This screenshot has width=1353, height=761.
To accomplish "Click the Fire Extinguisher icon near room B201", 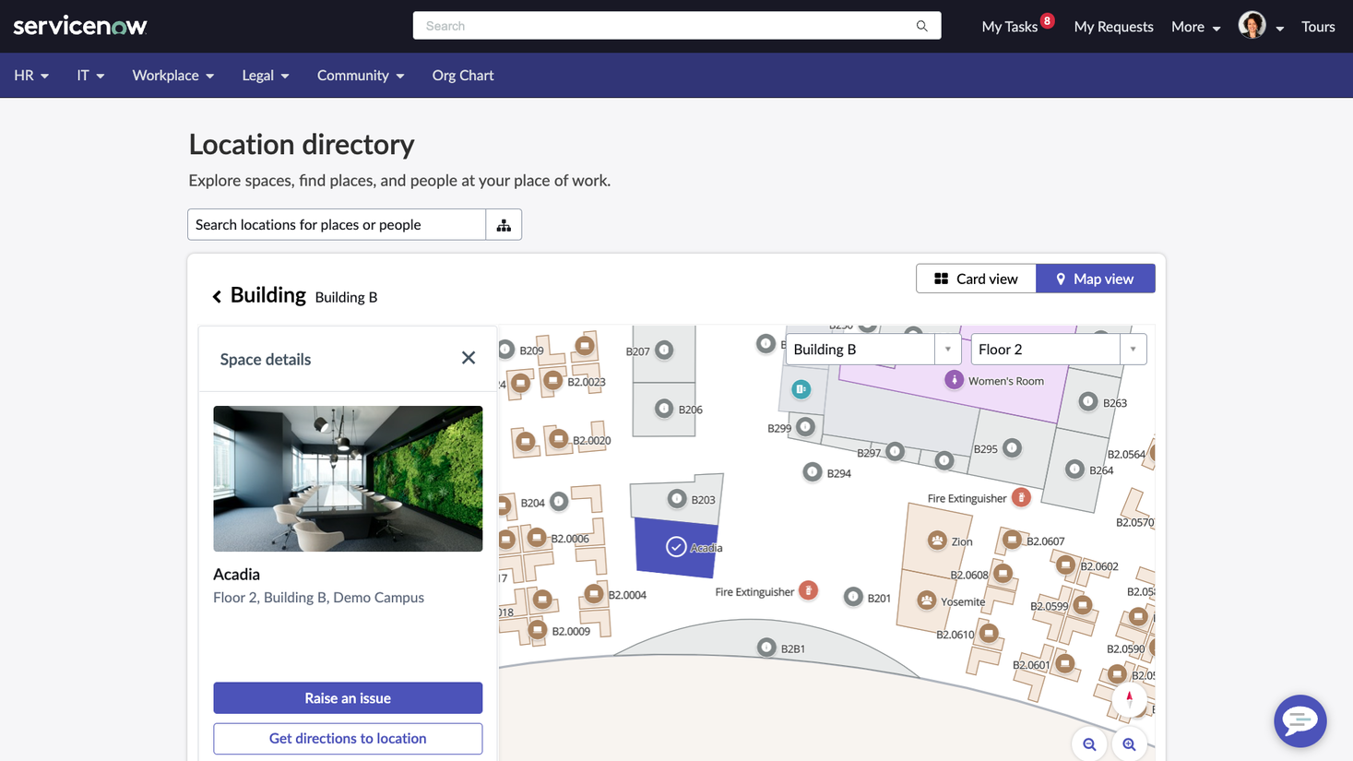I will [809, 590].
